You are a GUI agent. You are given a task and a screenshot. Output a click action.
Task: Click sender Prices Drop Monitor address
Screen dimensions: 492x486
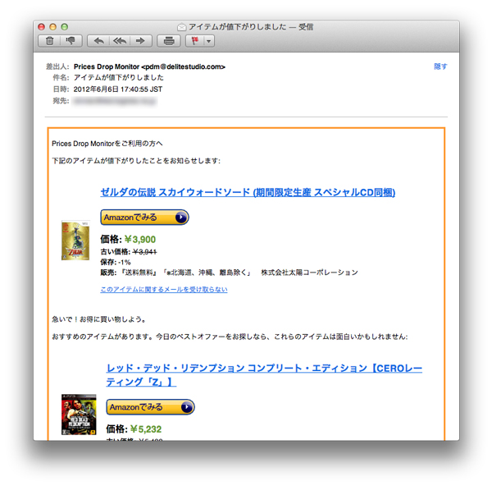pos(149,66)
